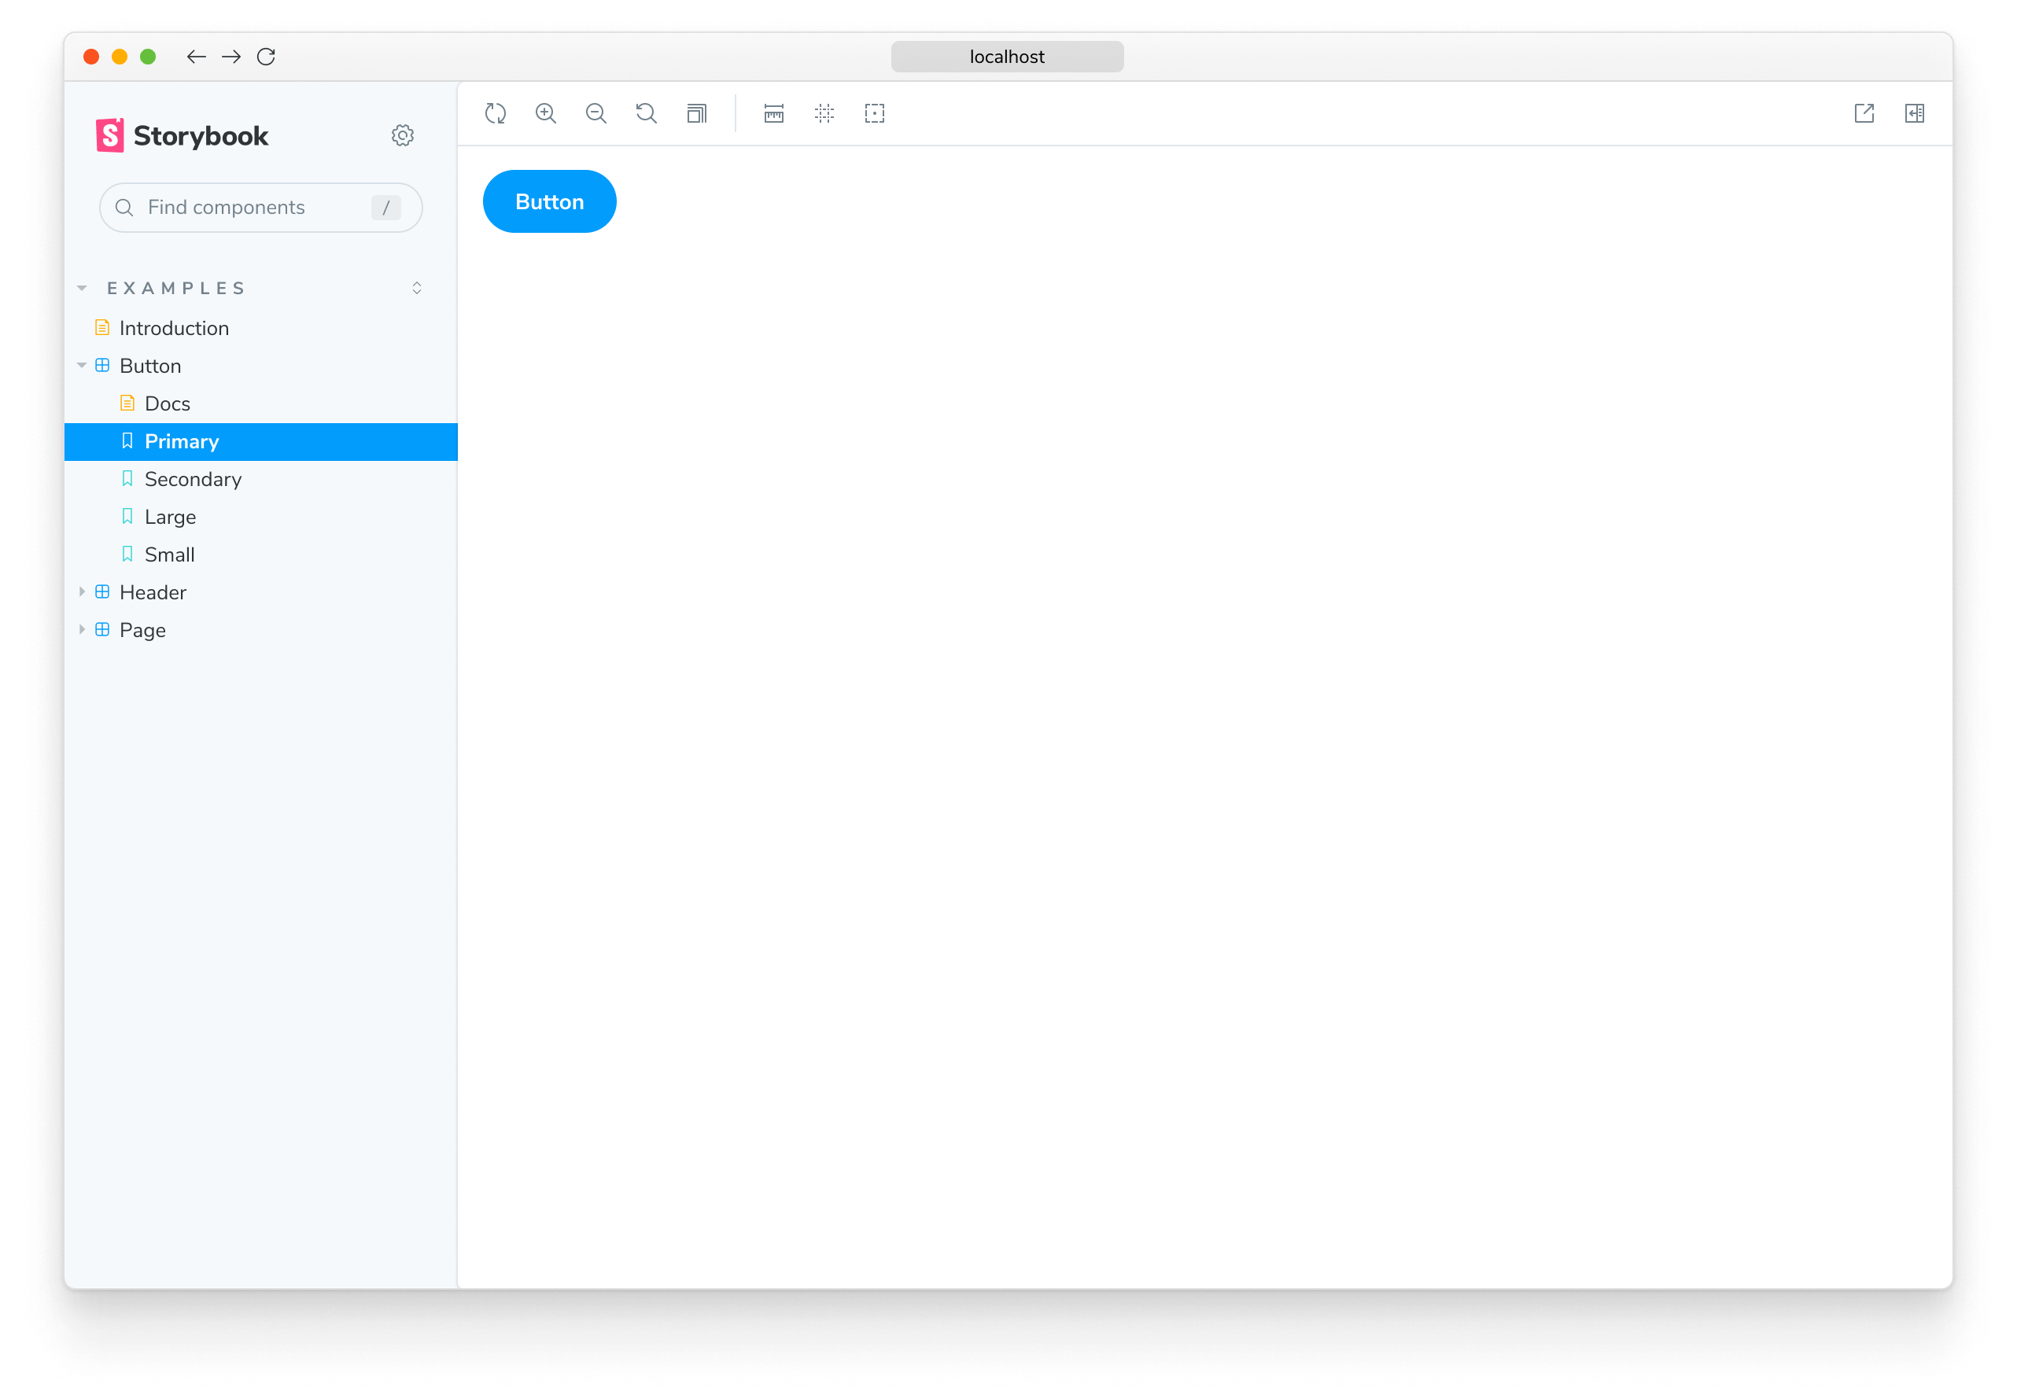Expand the Page component tree
Image resolution: width=2017 pixels, height=1400 pixels.
tap(84, 629)
